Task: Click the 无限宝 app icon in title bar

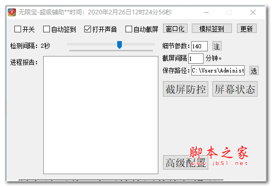Action: pos(12,12)
